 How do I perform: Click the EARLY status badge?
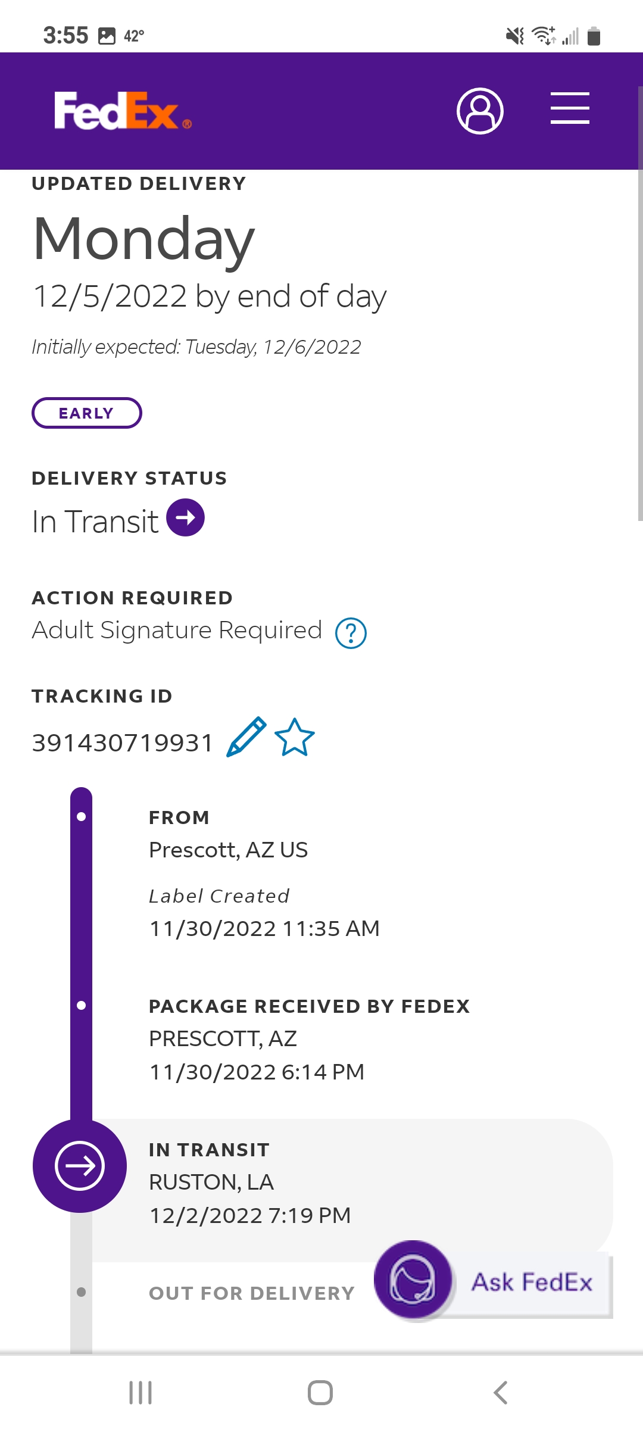[86, 413]
